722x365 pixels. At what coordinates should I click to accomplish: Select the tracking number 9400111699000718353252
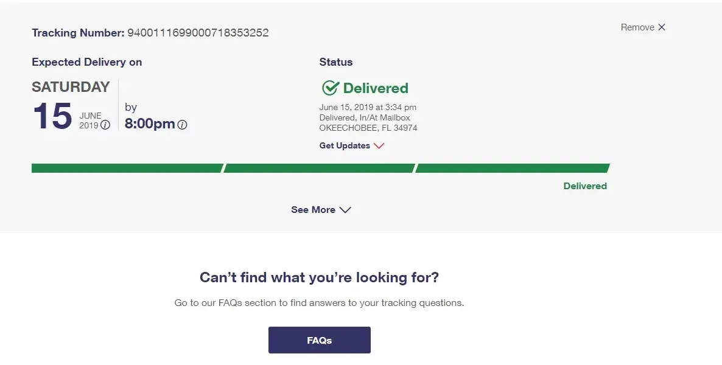click(198, 33)
